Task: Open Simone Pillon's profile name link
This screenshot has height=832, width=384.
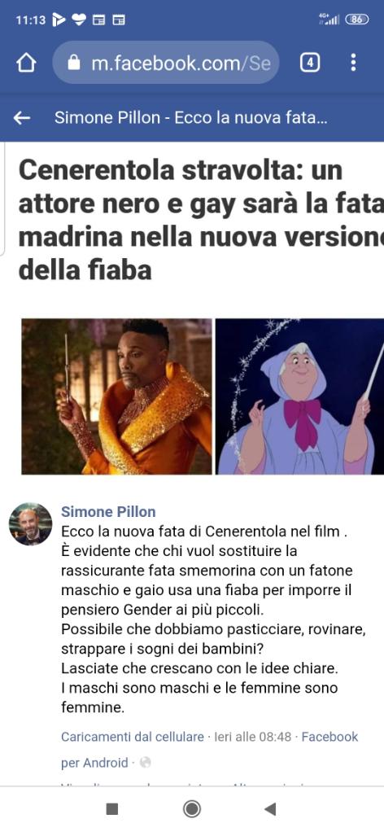Action: tap(108, 511)
